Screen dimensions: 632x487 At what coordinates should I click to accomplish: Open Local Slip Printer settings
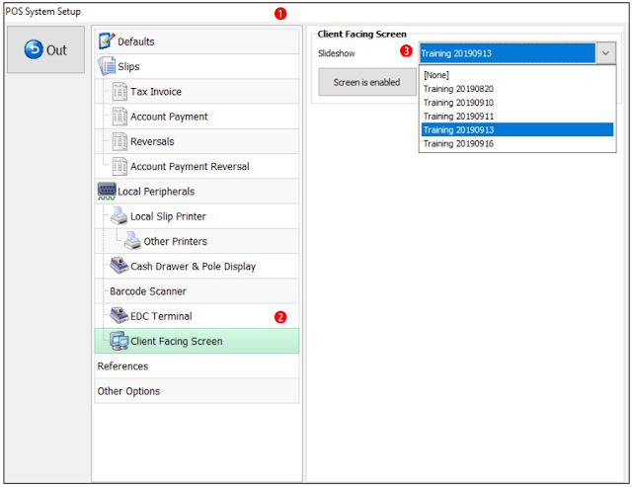tap(197, 216)
